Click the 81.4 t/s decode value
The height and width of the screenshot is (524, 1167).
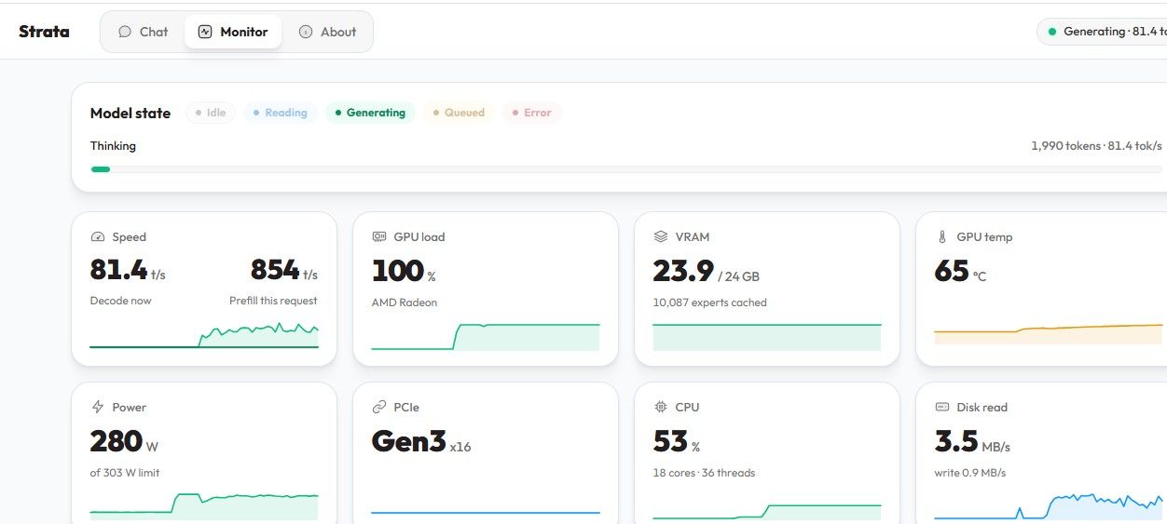pos(128,270)
